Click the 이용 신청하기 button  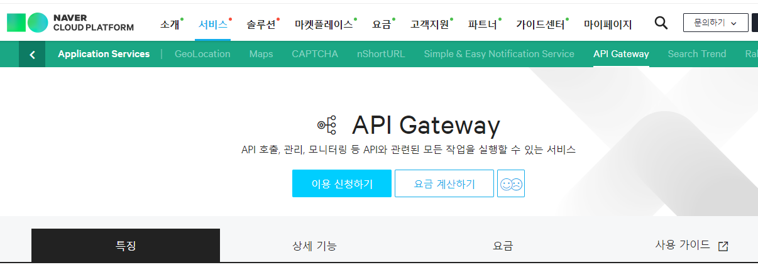(x=342, y=183)
